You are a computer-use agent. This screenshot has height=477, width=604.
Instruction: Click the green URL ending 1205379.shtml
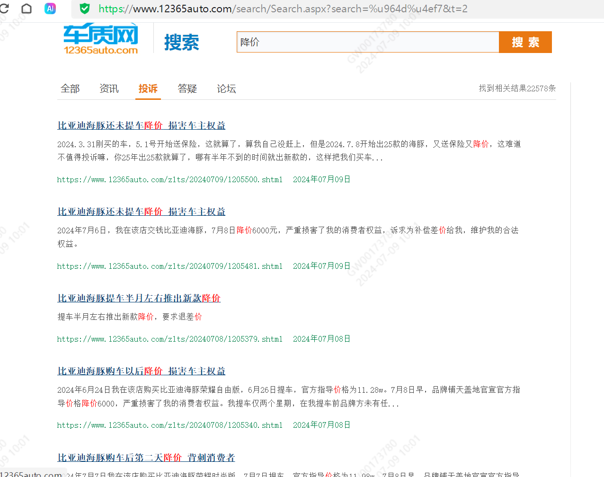point(170,339)
